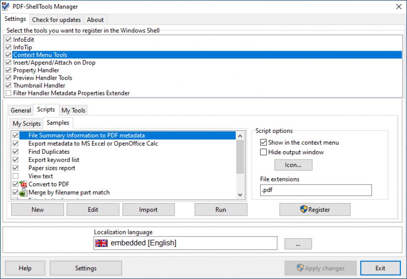Image resolution: width=407 pixels, height=279 pixels.
Task: Toggle the InfoTip checkbox
Action: click(9, 47)
